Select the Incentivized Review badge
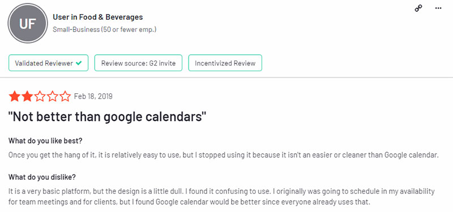This screenshot has height=212, width=453. [x=225, y=63]
